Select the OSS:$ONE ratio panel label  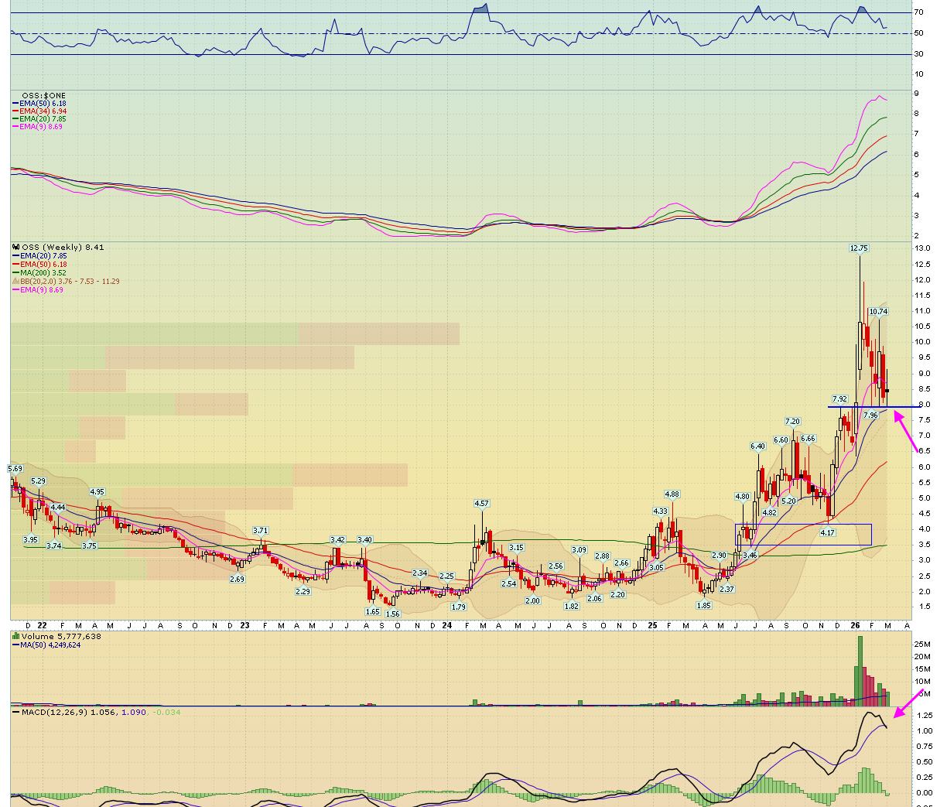(44, 96)
